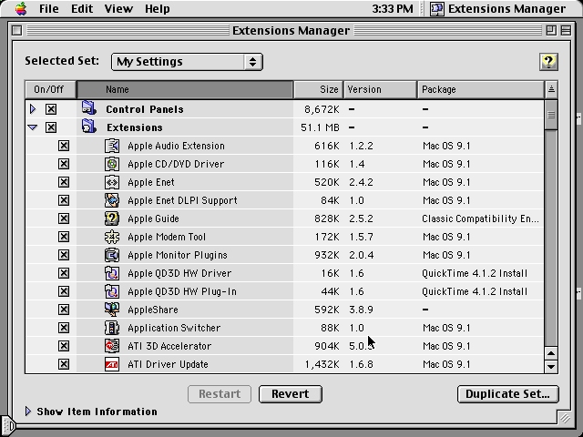The width and height of the screenshot is (583, 437).
Task: Select the Apple Audio Extension icon
Action: [112, 146]
